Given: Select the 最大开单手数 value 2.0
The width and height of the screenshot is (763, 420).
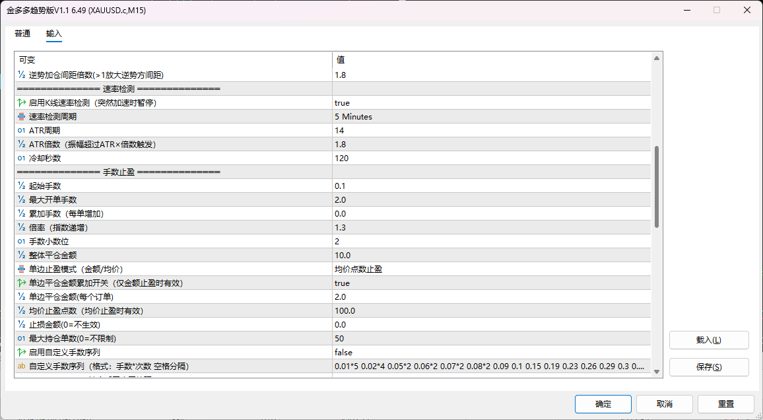Looking at the screenshot, I should pyautogui.click(x=340, y=200).
